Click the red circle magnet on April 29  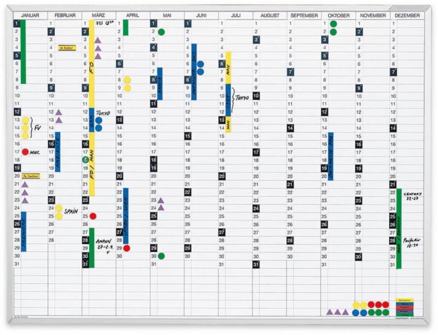click(x=127, y=248)
